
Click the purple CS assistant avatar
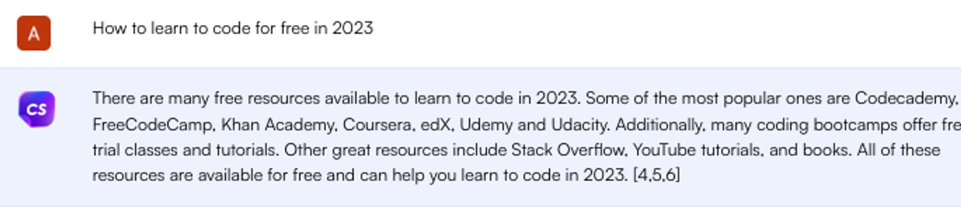click(x=37, y=109)
